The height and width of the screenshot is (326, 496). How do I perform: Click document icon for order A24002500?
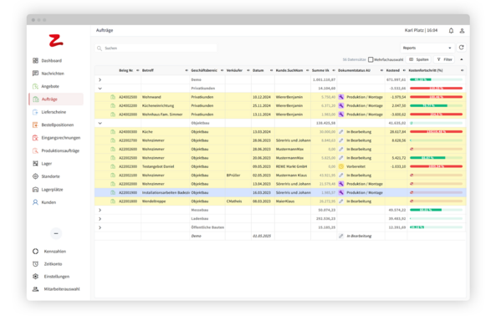[x=113, y=97]
